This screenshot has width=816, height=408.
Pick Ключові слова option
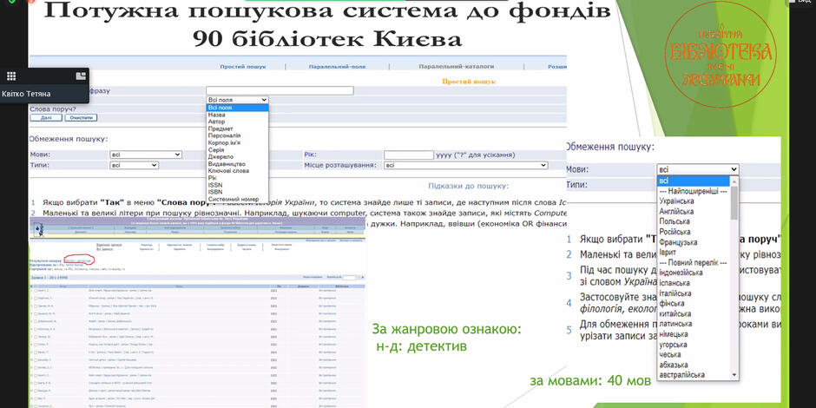(228, 171)
